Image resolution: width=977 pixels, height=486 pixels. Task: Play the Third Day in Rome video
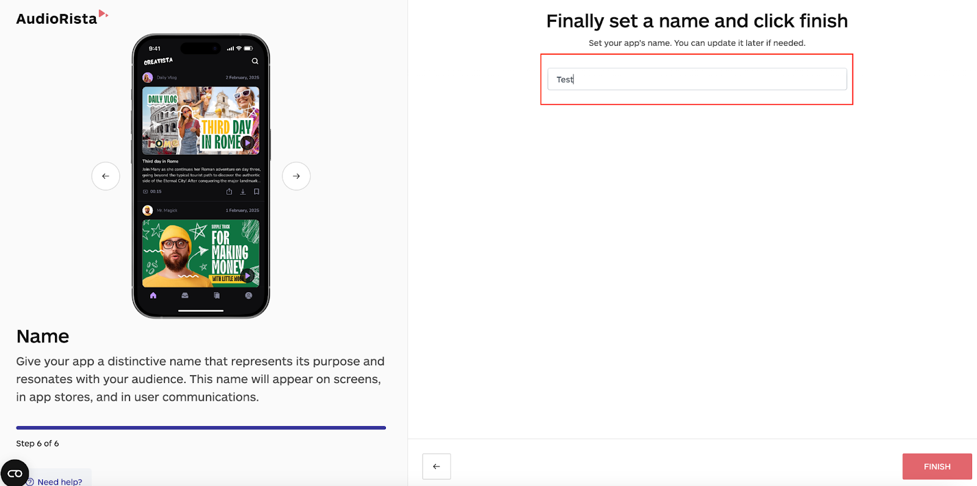[247, 143]
